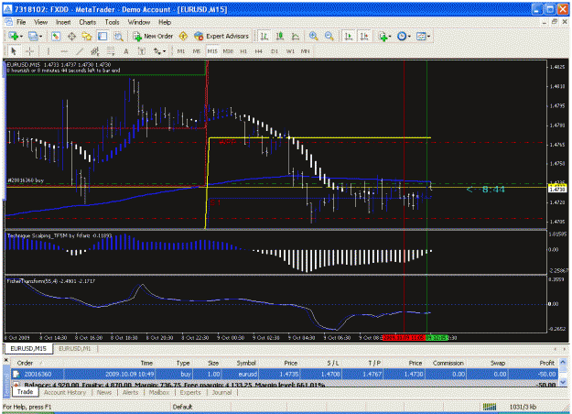This screenshot has width=572, height=414.
Task: Select the Fibonacci Retracement tool
Action: [111, 51]
